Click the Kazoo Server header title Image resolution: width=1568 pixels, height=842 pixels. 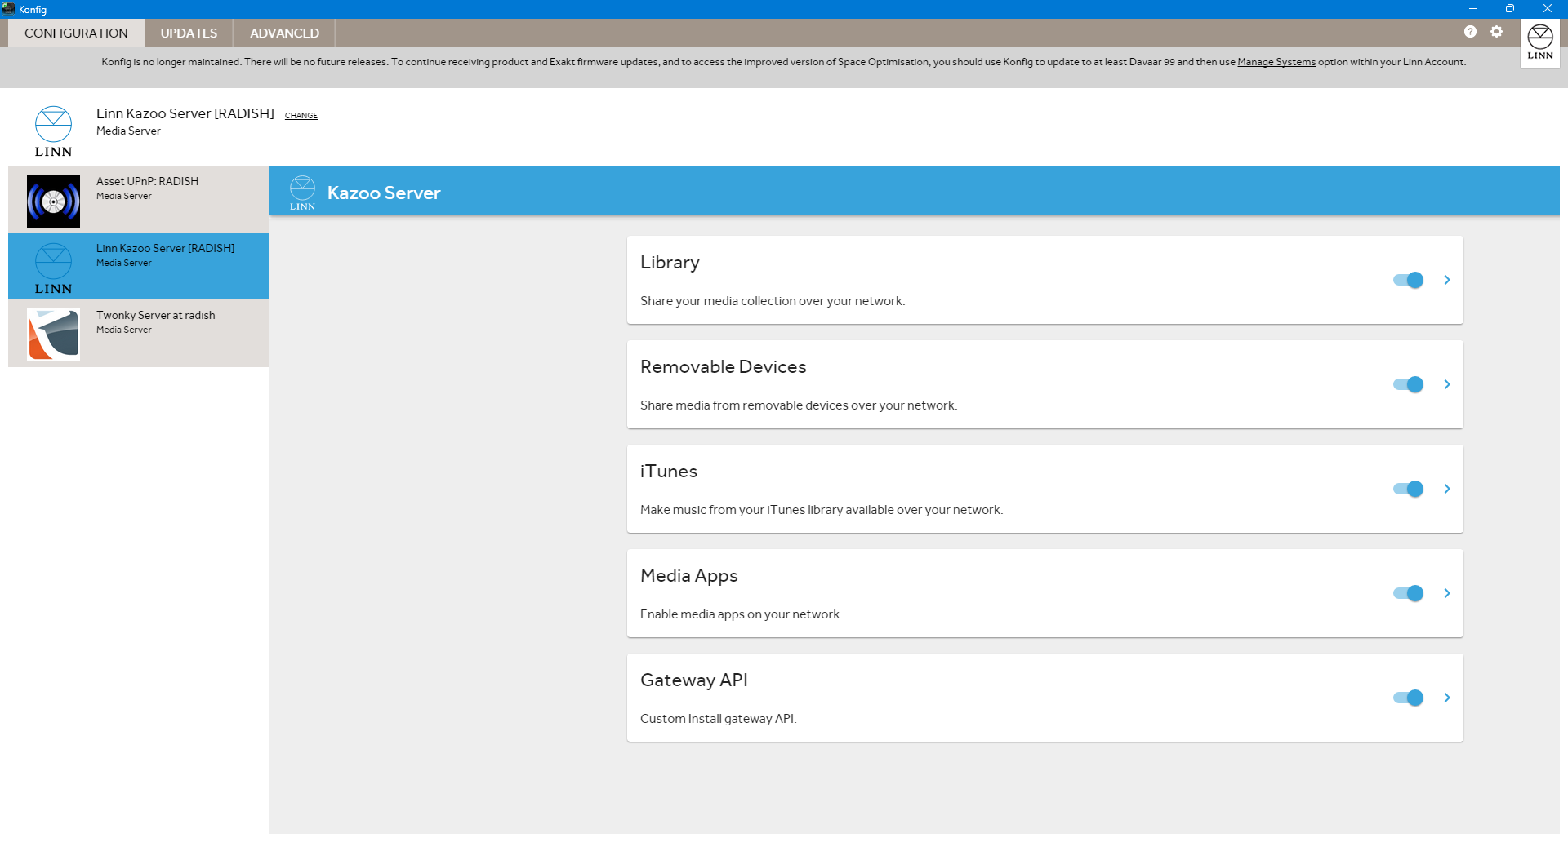pyautogui.click(x=384, y=193)
